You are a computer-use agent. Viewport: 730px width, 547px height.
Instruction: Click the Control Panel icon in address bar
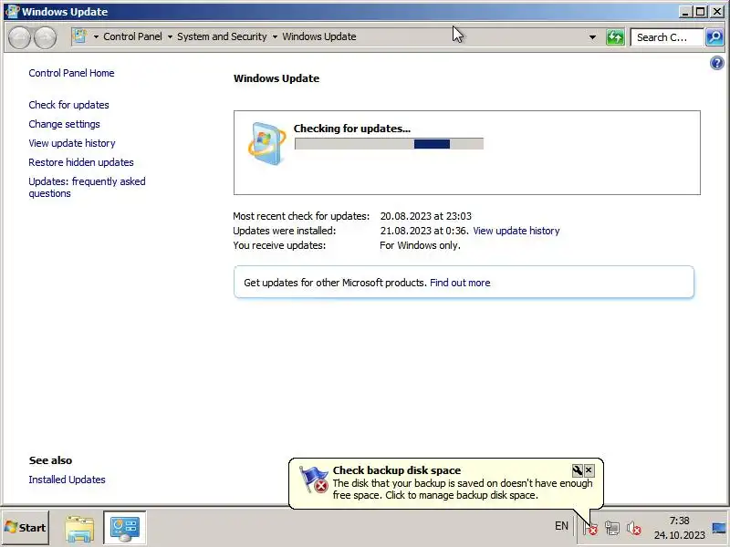(79, 36)
